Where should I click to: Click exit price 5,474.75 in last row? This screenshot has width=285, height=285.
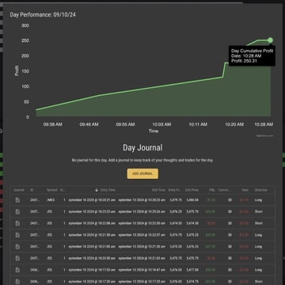click(192, 281)
